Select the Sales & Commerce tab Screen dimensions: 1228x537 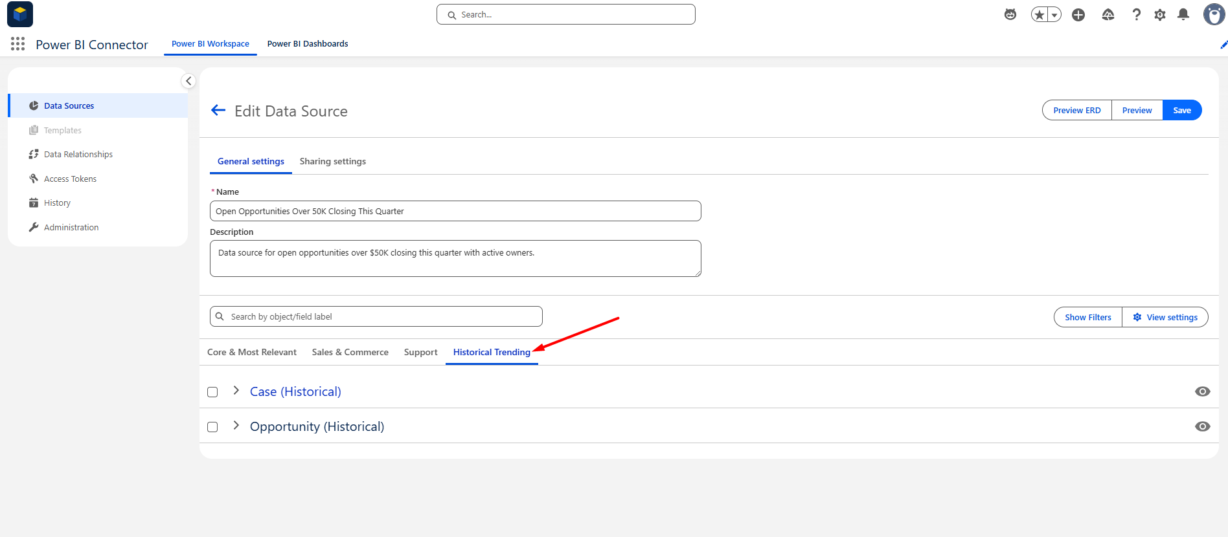click(x=350, y=352)
